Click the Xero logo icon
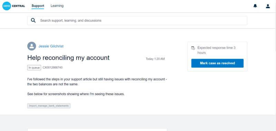The image size is (276, 131). click(7, 6)
